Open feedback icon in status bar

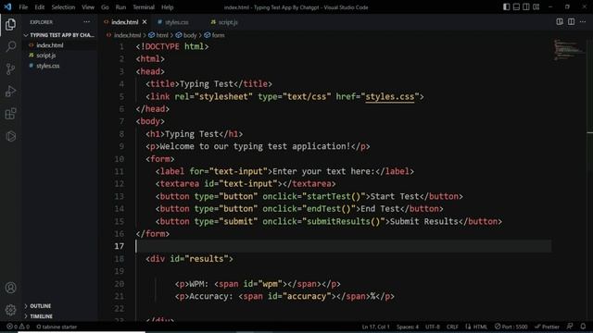[570, 327]
